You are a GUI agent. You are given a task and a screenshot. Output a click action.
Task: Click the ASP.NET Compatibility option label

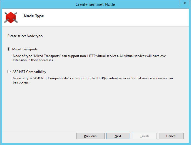click(x=29, y=72)
